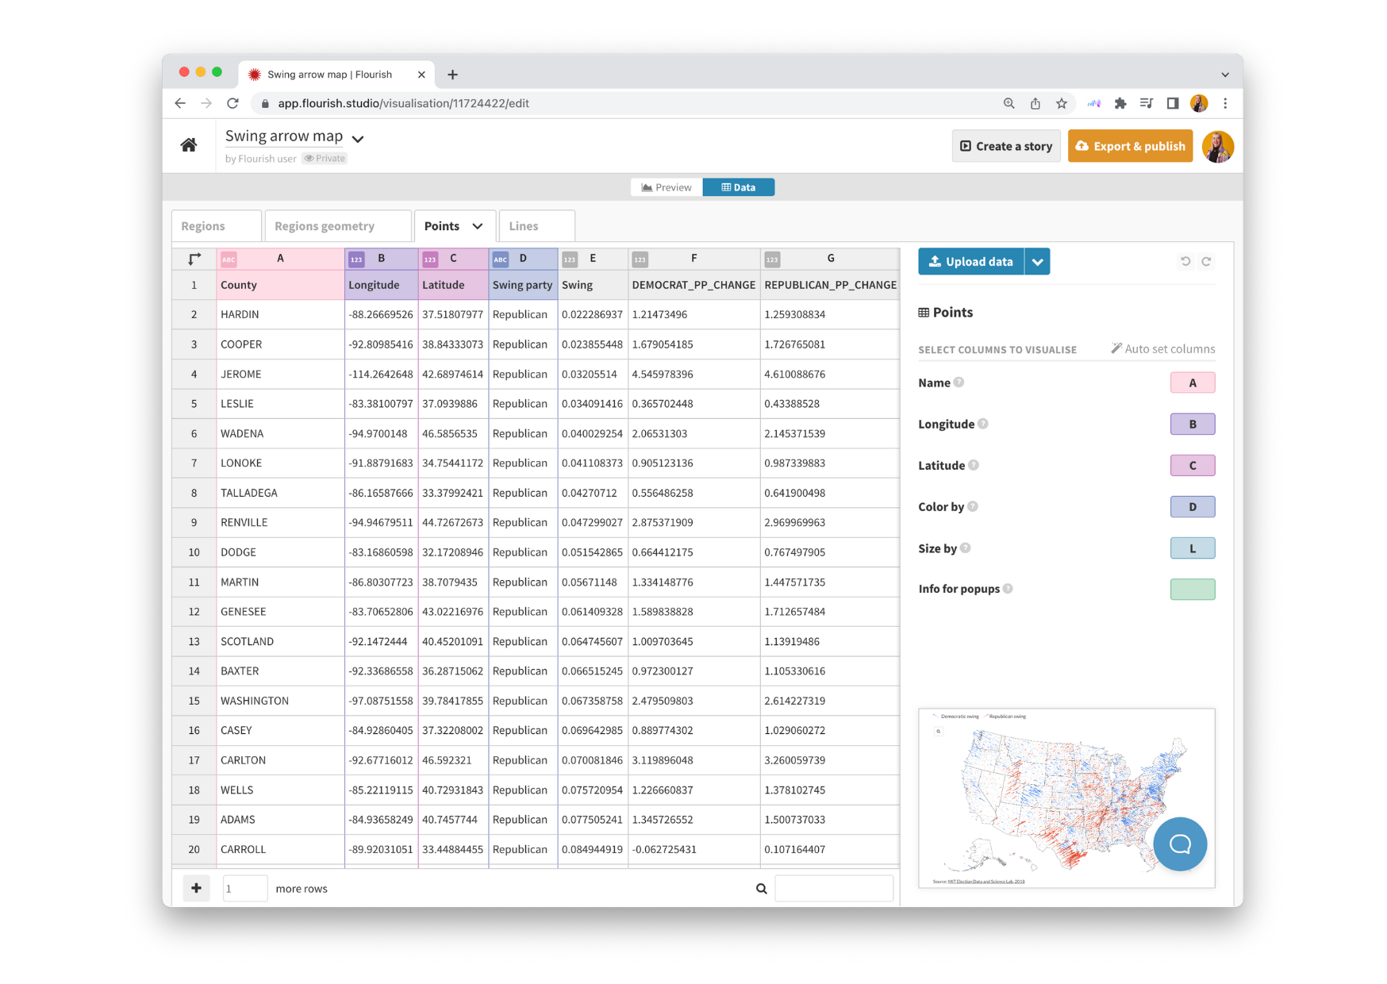1387x984 pixels.
Task: Click the redo arrow icon
Action: (1206, 261)
